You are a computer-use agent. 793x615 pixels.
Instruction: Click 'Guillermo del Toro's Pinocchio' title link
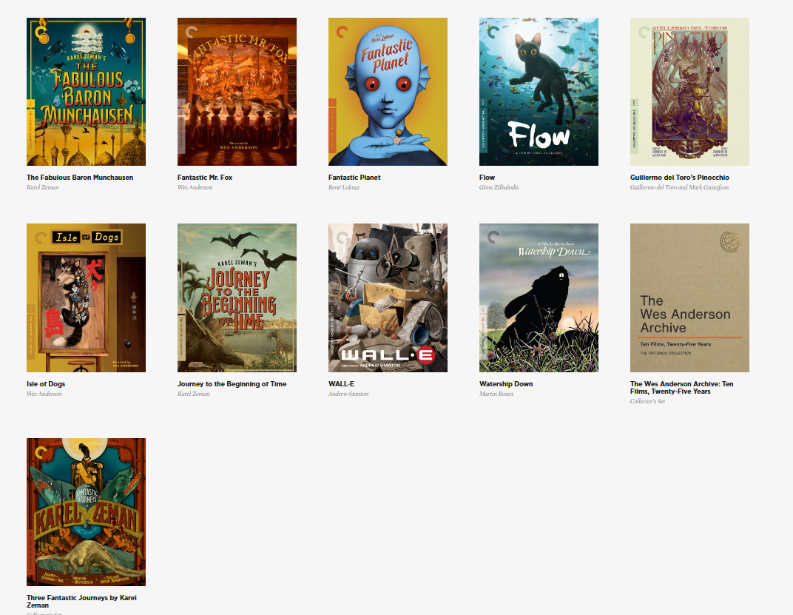point(680,178)
